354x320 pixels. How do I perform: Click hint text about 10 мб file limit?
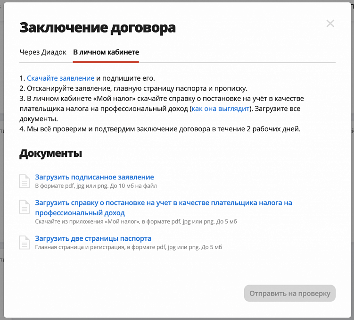96,186
